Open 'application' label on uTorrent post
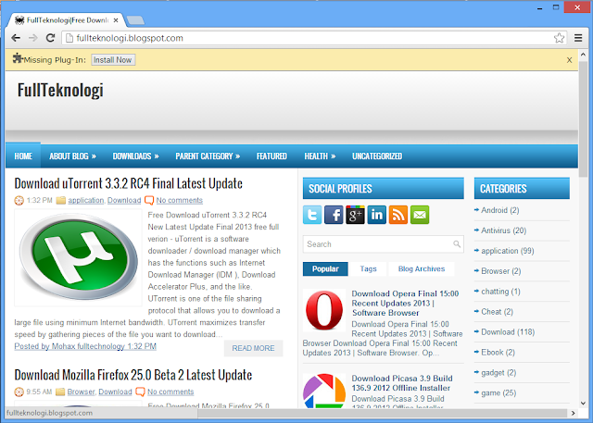This screenshot has height=423, width=593. 85,200
